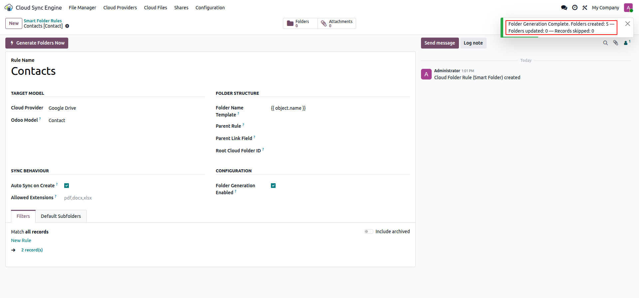Show help for Parent Link Field
Image resolution: width=639 pixels, height=298 pixels.
coord(254,137)
